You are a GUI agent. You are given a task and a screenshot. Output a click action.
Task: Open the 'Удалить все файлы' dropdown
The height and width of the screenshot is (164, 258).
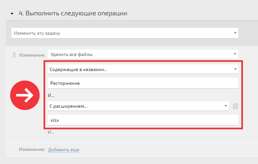point(143,54)
